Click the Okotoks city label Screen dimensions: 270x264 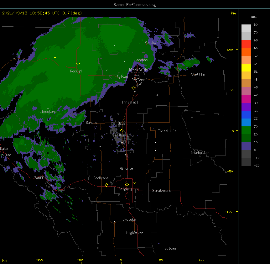pyautogui.click(x=129, y=219)
